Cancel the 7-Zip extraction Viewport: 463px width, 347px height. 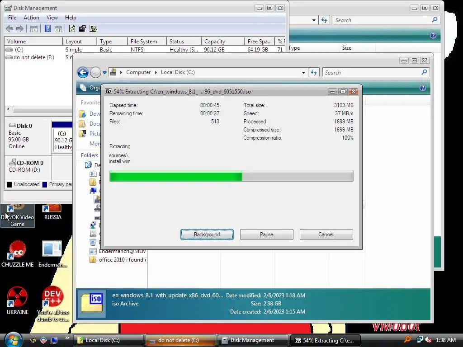click(x=326, y=234)
